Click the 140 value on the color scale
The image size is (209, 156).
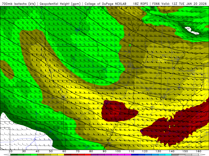(x=172, y=151)
